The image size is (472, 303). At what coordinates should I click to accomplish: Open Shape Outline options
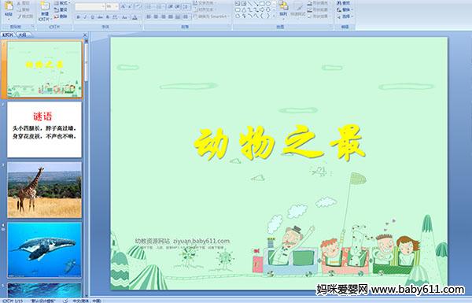(319, 9)
